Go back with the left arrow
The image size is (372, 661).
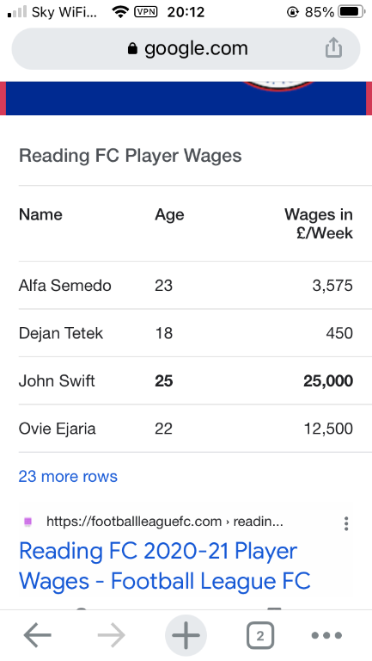[38, 634]
